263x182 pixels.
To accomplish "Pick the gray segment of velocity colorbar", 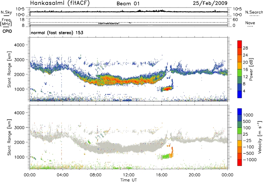I will click(240, 137).
